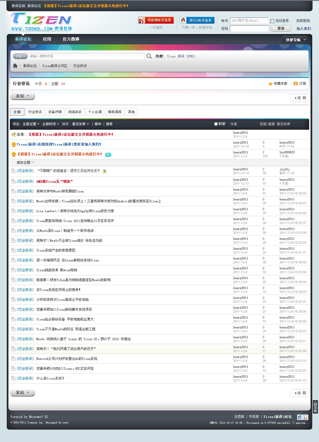Image resolution: width=319 pixels, height=442 pixels.
Task: Click small icon next to 版块主题 header
Action: tap(33, 162)
